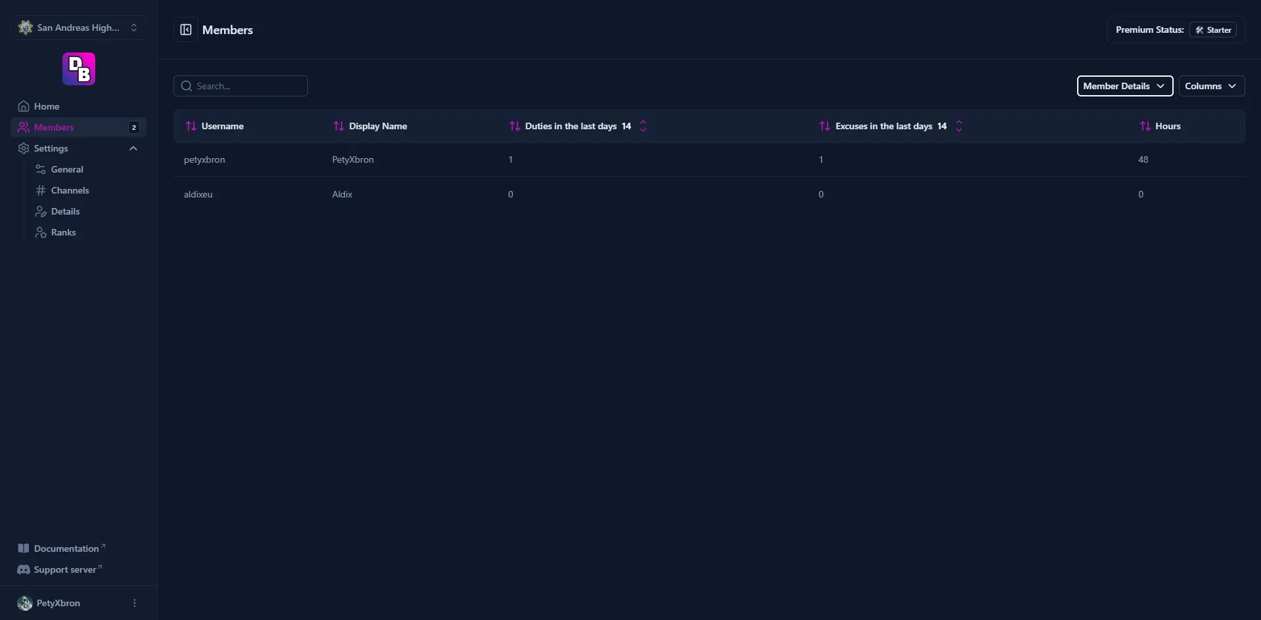Click the Members panel icon beside the title
This screenshot has width=1261, height=620.
click(186, 30)
